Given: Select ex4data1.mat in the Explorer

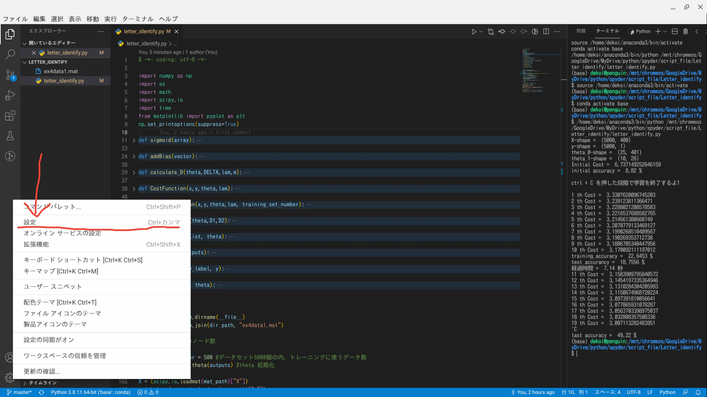Looking at the screenshot, I should 61,71.
